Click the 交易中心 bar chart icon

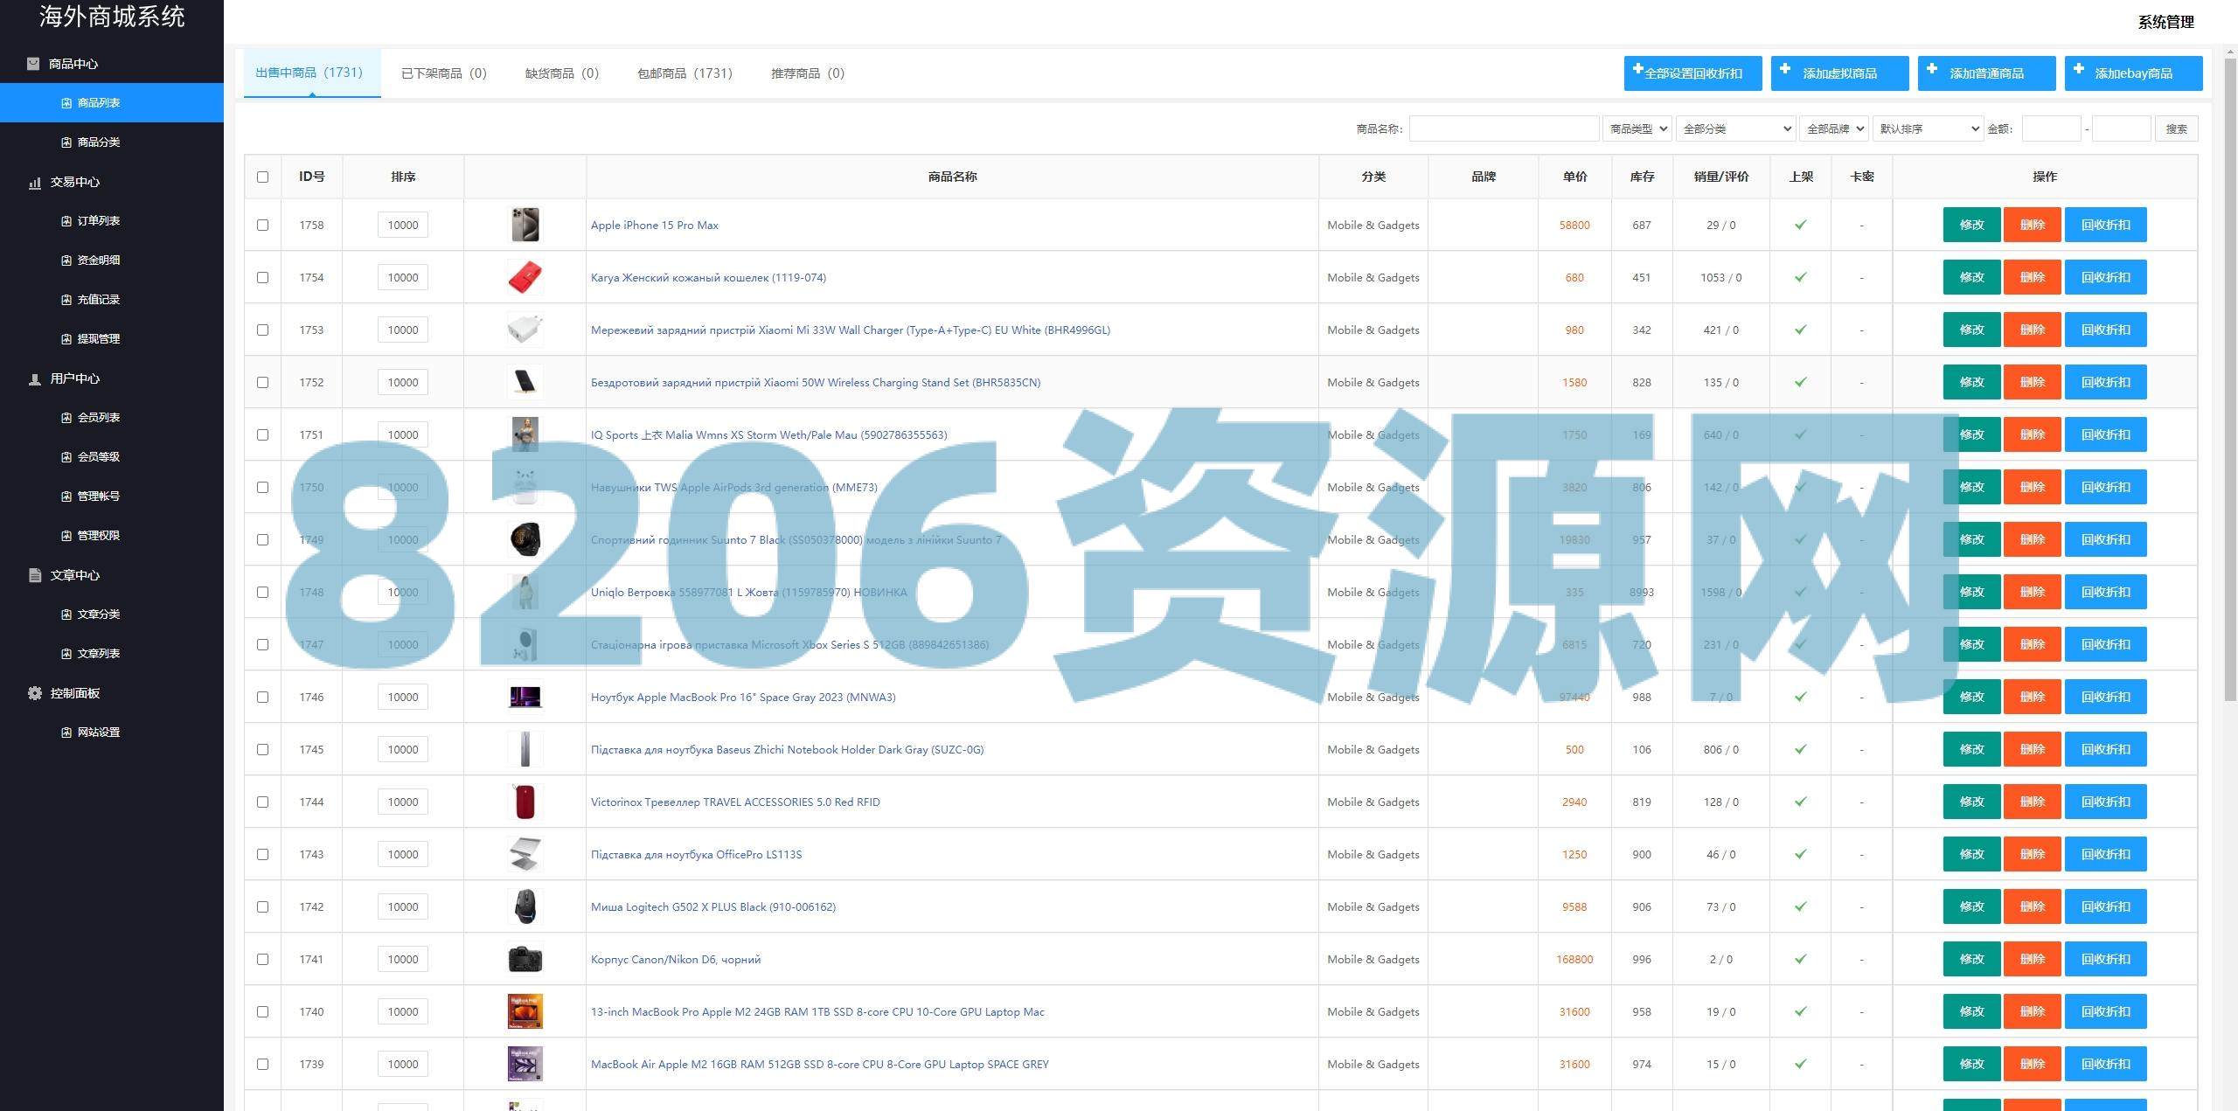[x=35, y=183]
